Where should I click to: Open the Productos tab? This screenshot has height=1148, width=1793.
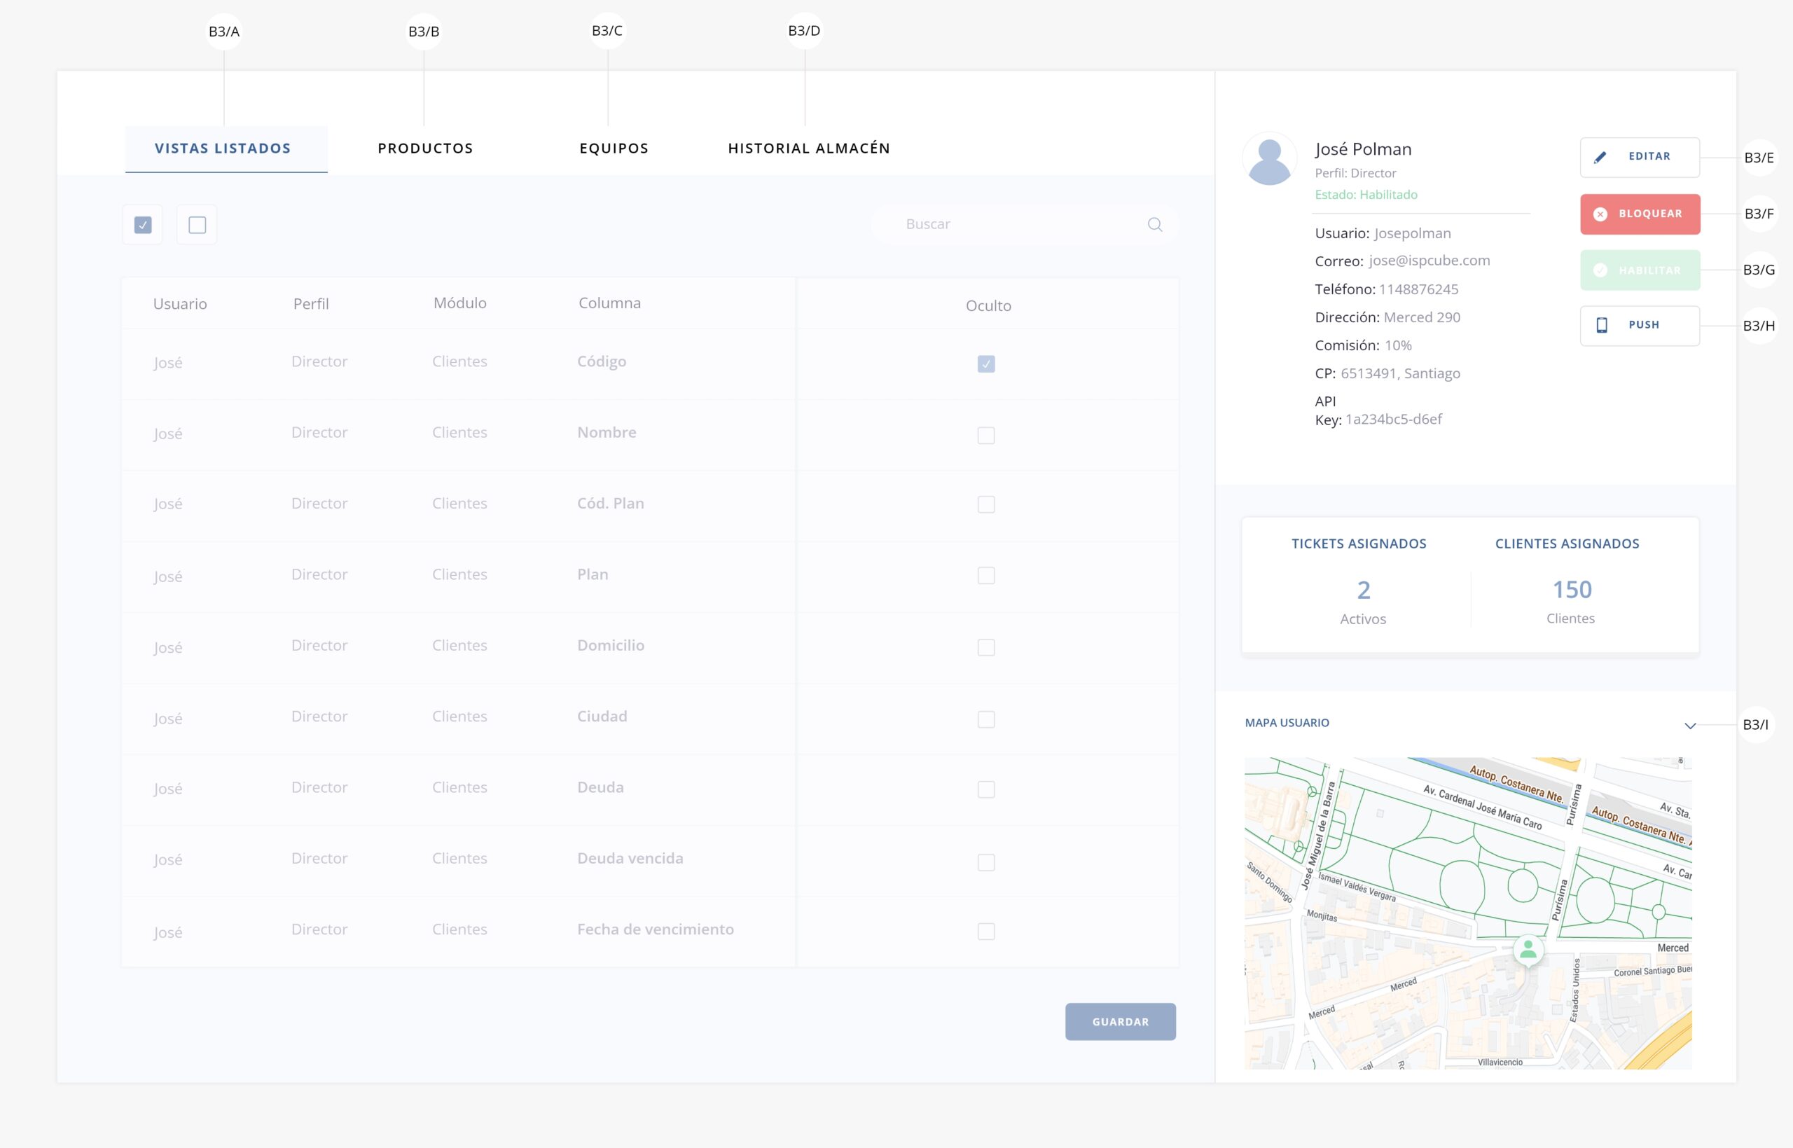tap(424, 148)
